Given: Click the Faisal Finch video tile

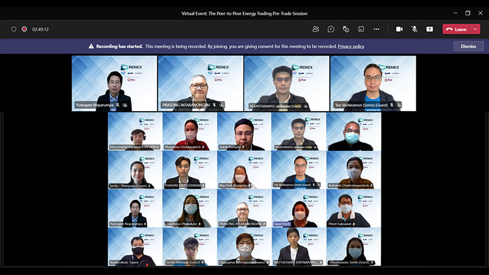Looking at the screenshot, I should (299, 208).
